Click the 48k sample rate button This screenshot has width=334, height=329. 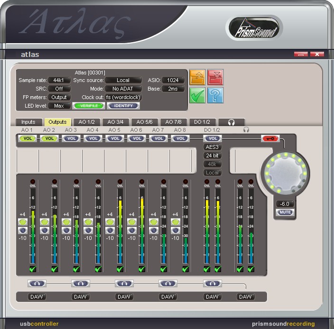click(x=213, y=164)
